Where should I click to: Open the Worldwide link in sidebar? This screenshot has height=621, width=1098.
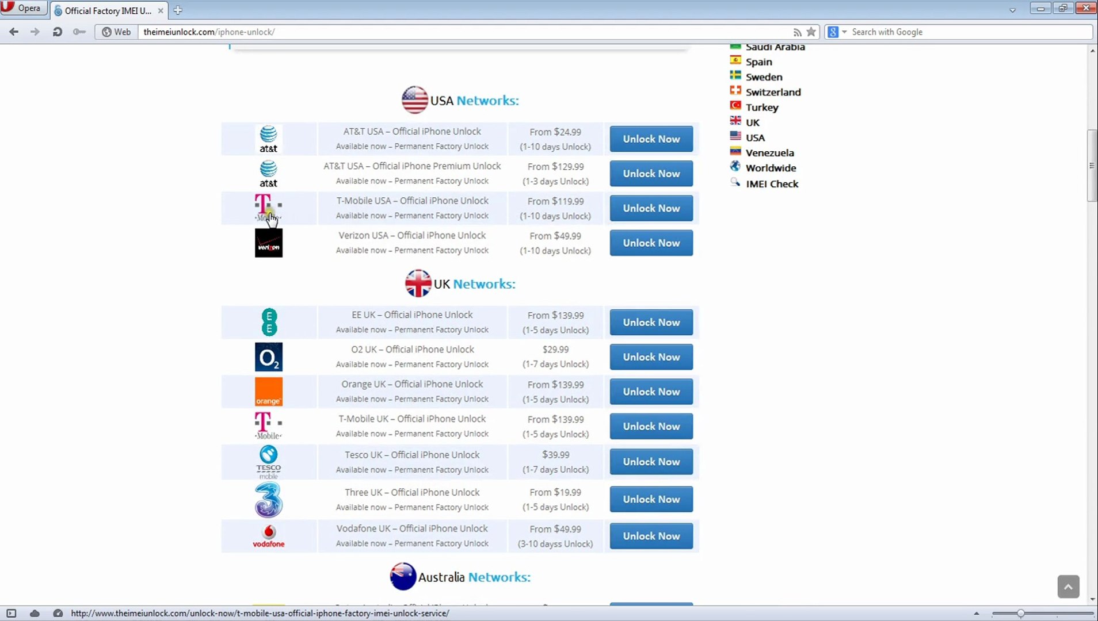click(x=771, y=168)
